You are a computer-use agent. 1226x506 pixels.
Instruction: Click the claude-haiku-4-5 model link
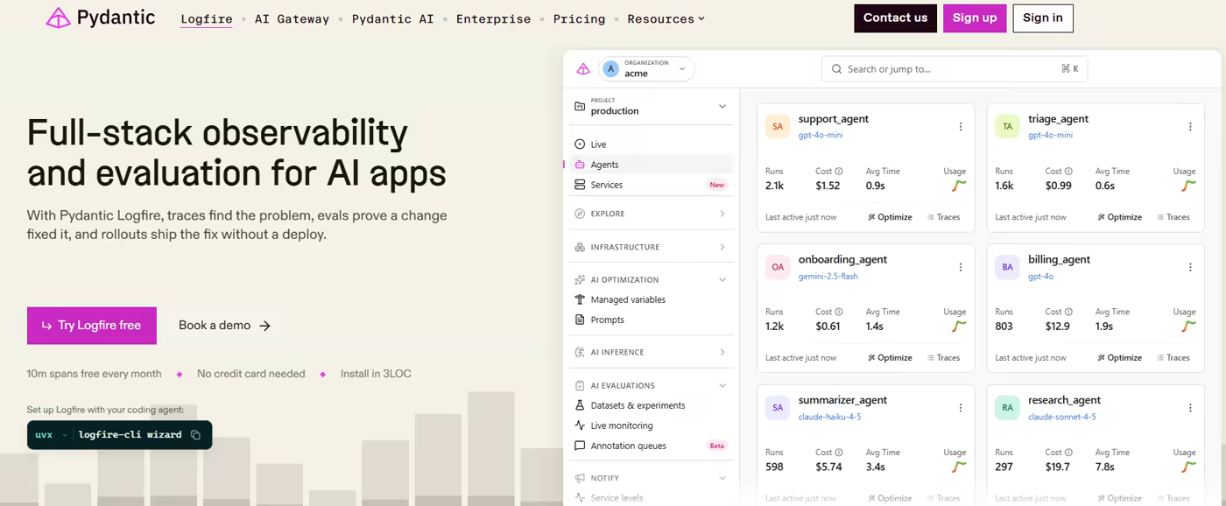click(829, 417)
